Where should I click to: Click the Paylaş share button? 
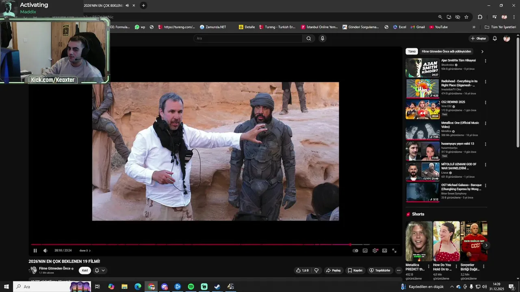(x=333, y=271)
